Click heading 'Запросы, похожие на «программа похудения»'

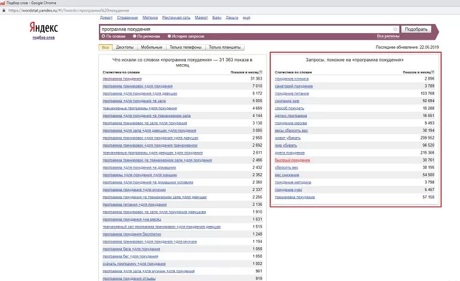click(354, 60)
